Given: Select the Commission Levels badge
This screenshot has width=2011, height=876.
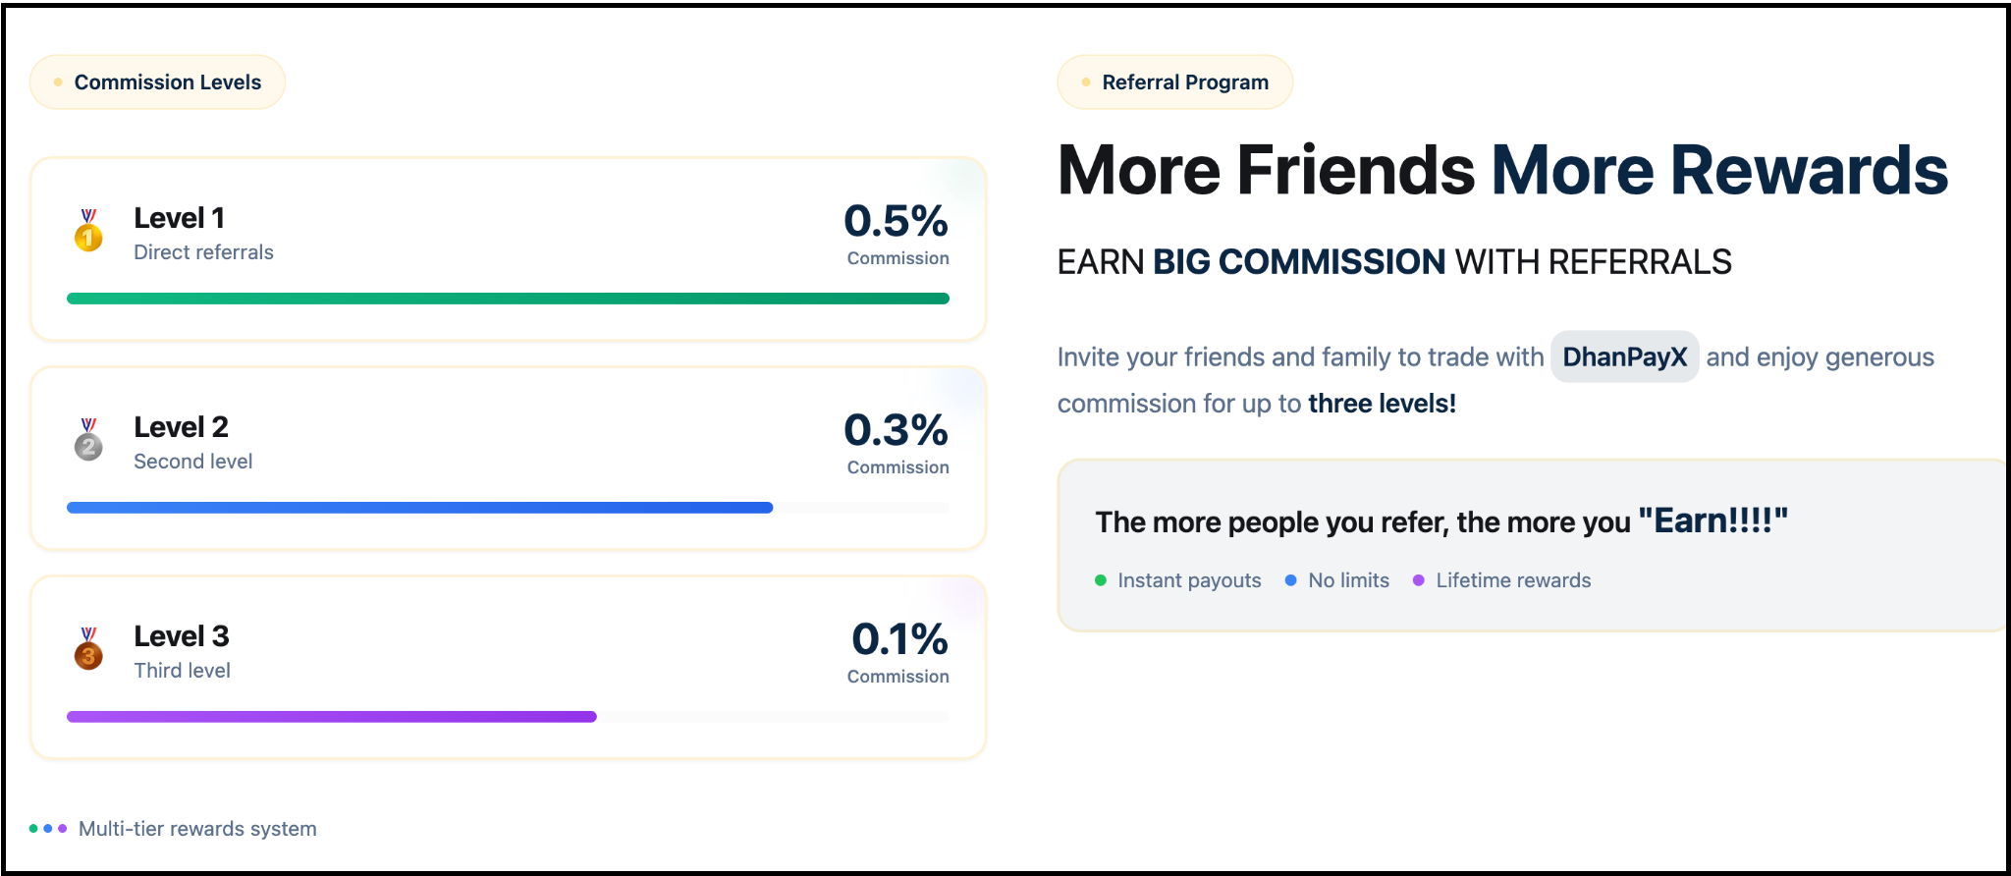Looking at the screenshot, I should click(157, 82).
